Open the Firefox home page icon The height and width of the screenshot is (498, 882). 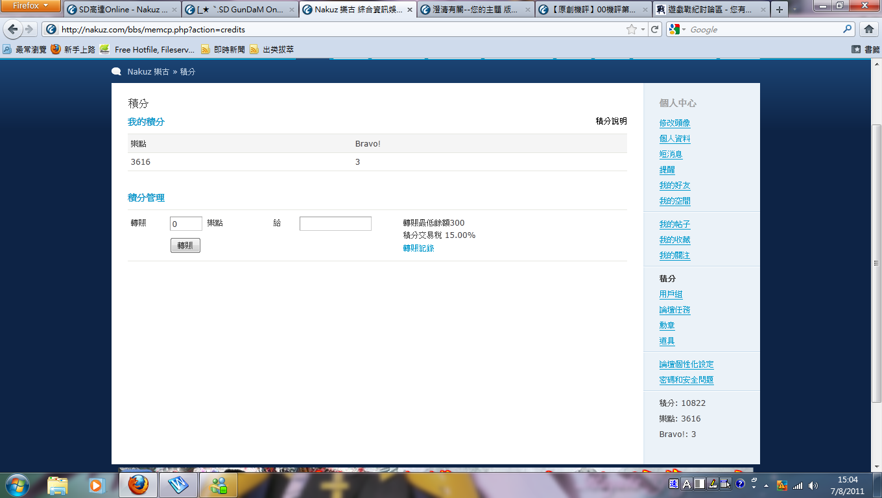pyautogui.click(x=869, y=29)
